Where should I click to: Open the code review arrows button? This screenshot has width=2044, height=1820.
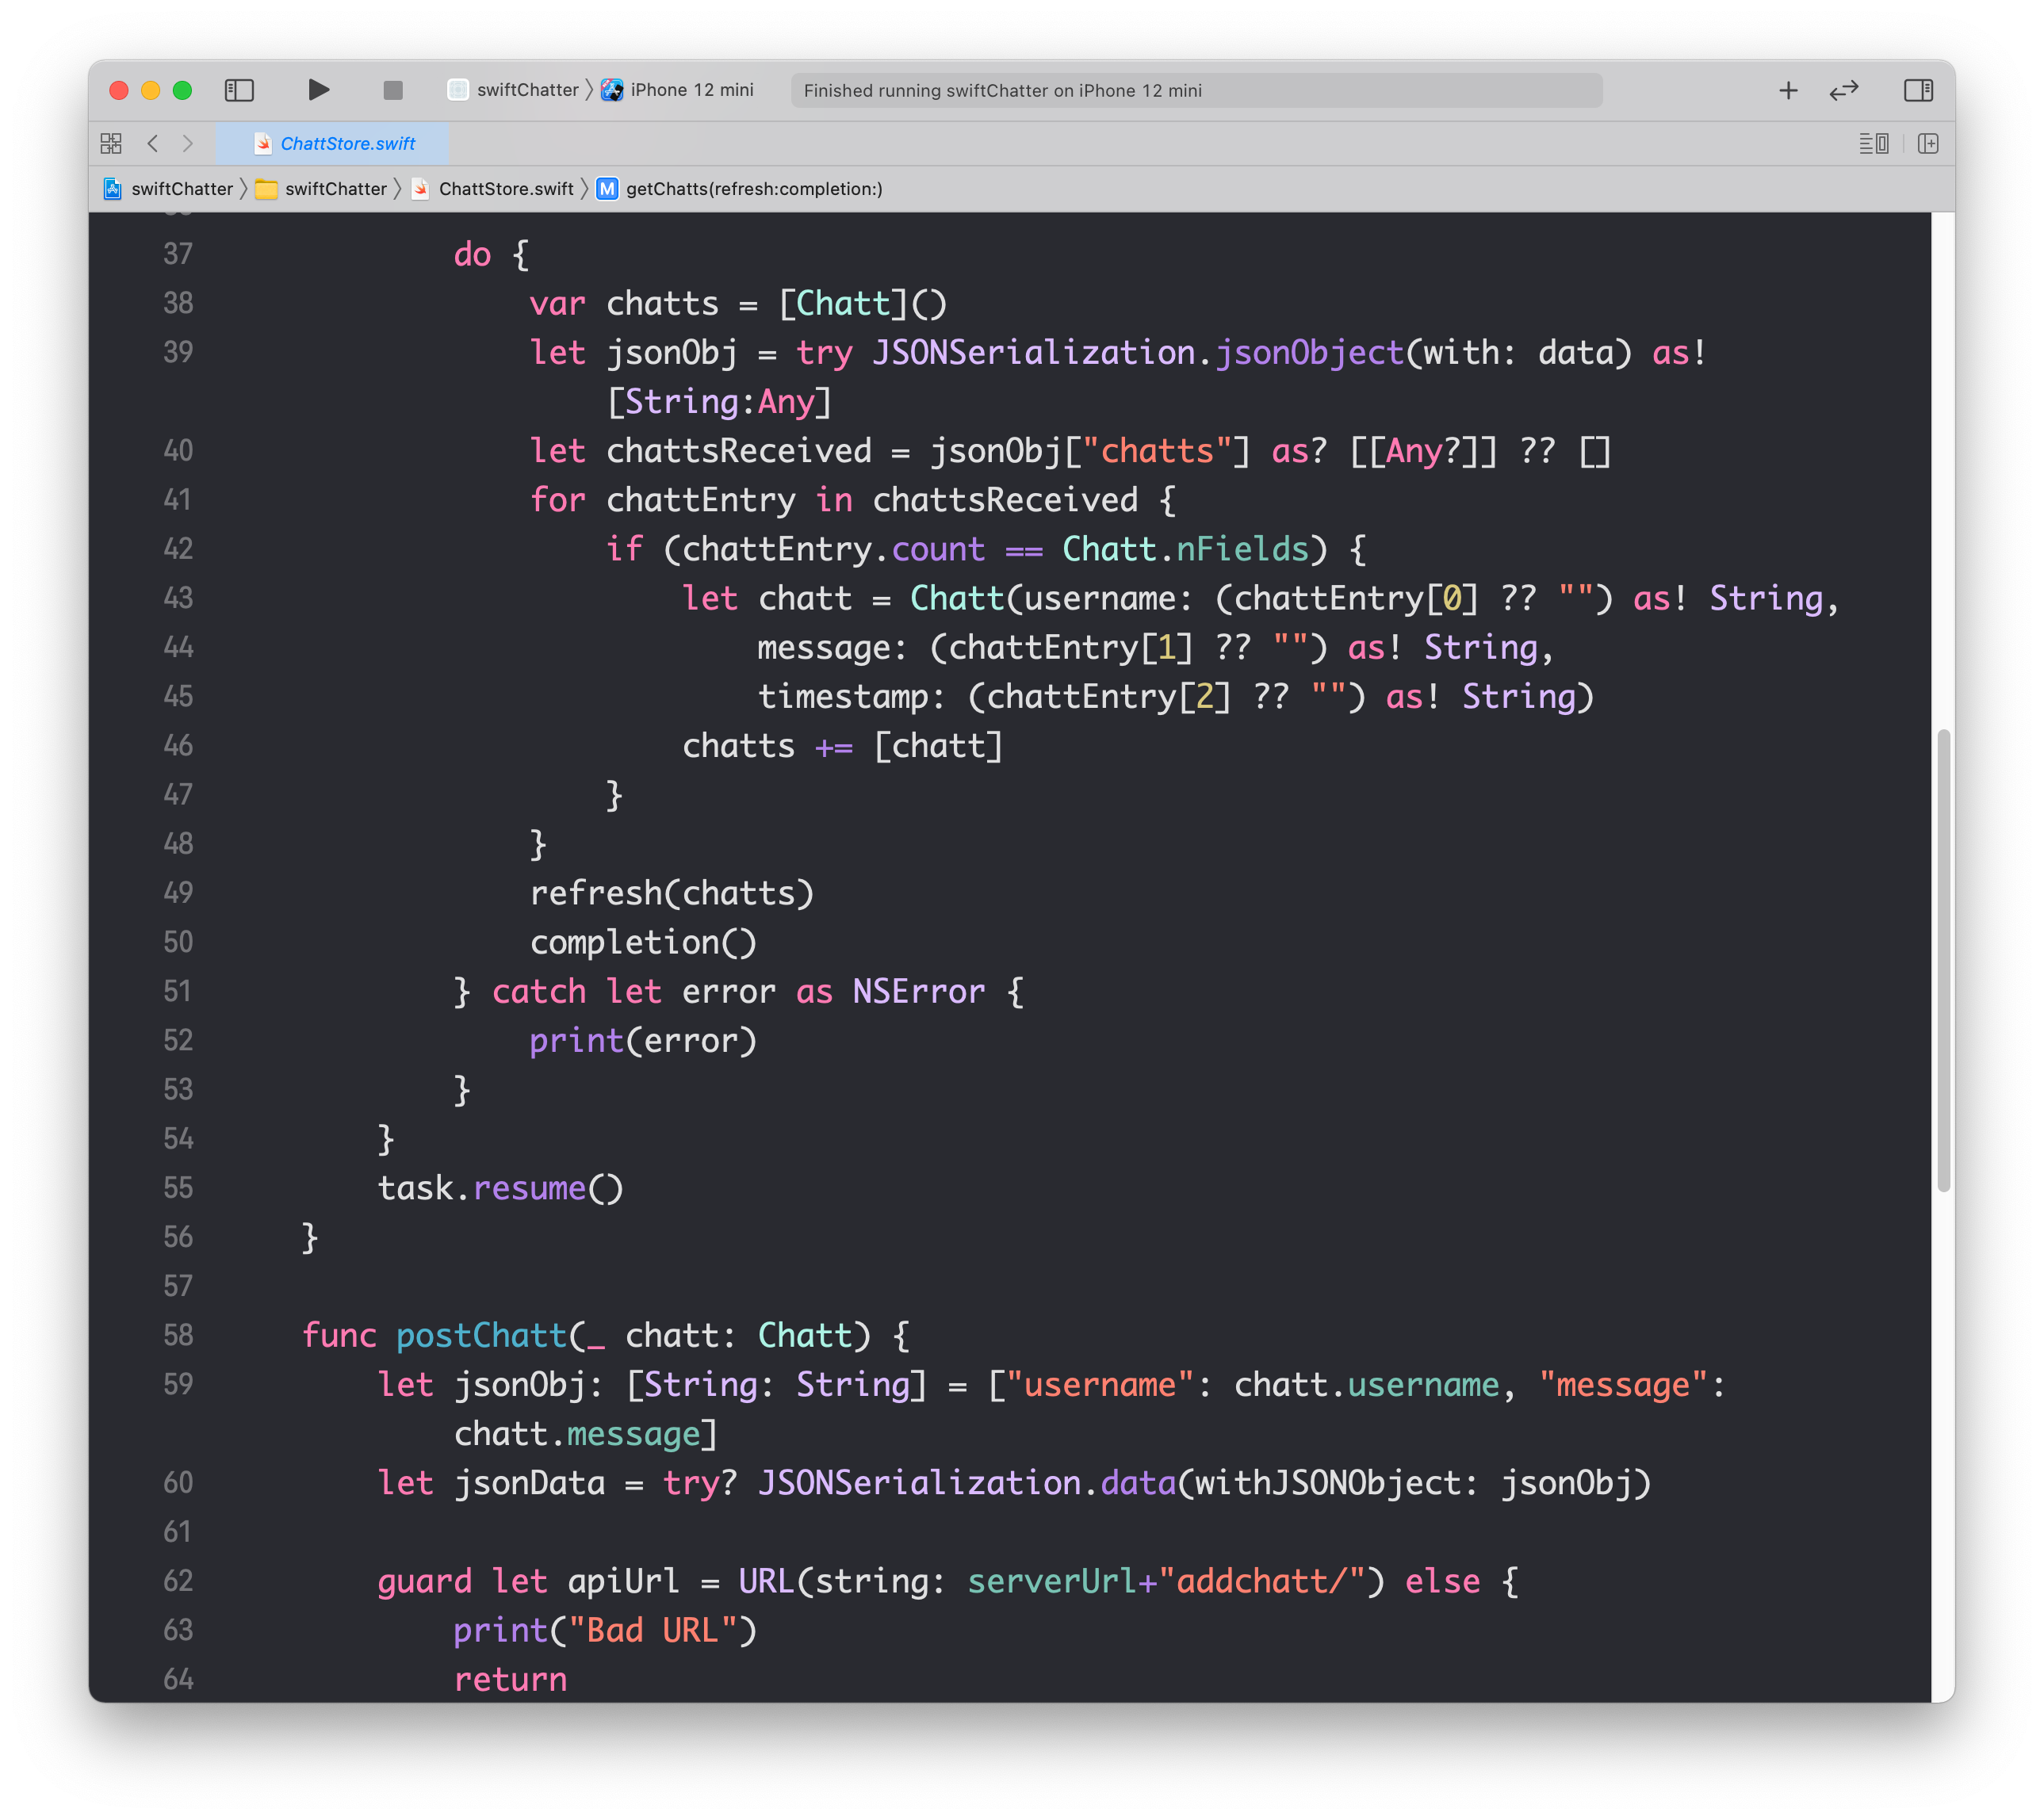click(x=1843, y=90)
